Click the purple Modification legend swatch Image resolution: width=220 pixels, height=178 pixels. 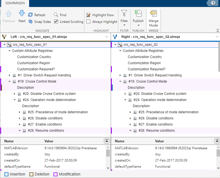pyautogui.click(x=55, y=174)
